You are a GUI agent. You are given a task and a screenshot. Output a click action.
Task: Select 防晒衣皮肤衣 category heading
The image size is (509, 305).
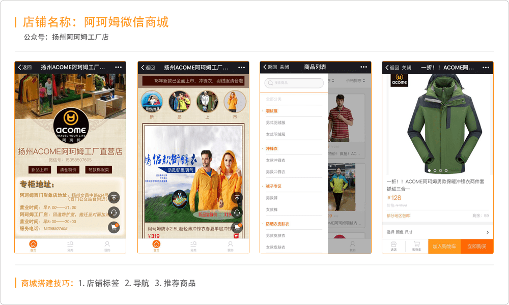[x=277, y=224]
